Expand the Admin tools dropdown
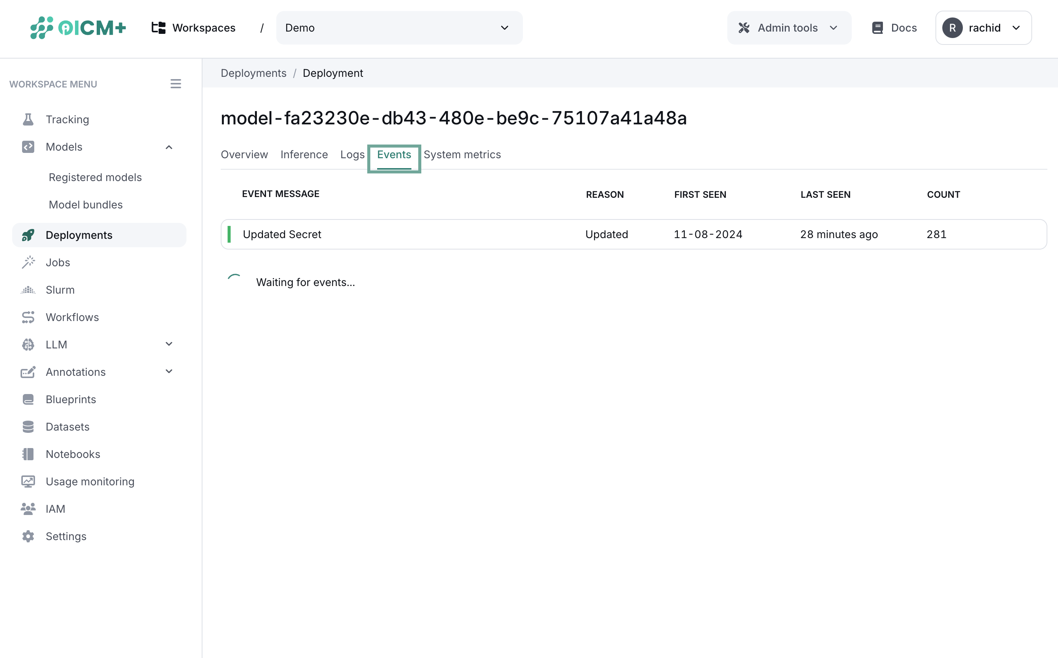The width and height of the screenshot is (1058, 658). (x=789, y=28)
